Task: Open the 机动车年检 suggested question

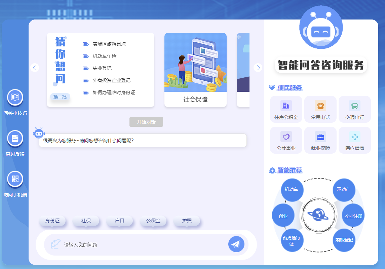Action: click(104, 56)
